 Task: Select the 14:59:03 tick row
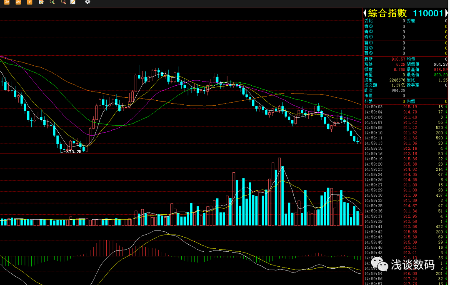(x=406, y=107)
